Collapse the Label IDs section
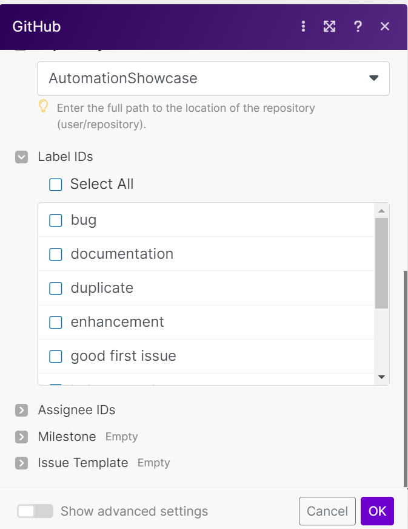This screenshot has height=529, width=408. 22,157
